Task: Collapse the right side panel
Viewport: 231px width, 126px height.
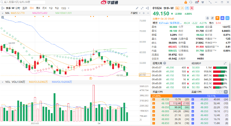Action: coord(147,8)
